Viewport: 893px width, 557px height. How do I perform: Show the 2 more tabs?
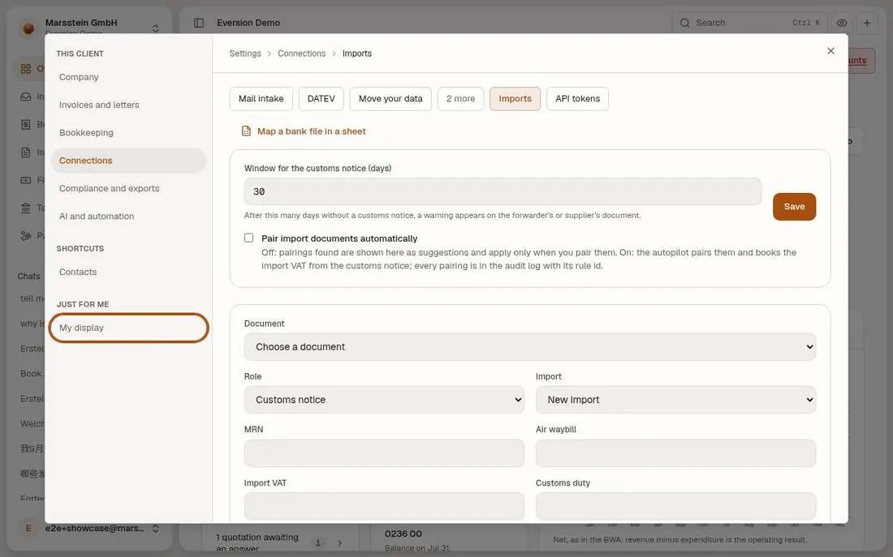click(x=461, y=98)
